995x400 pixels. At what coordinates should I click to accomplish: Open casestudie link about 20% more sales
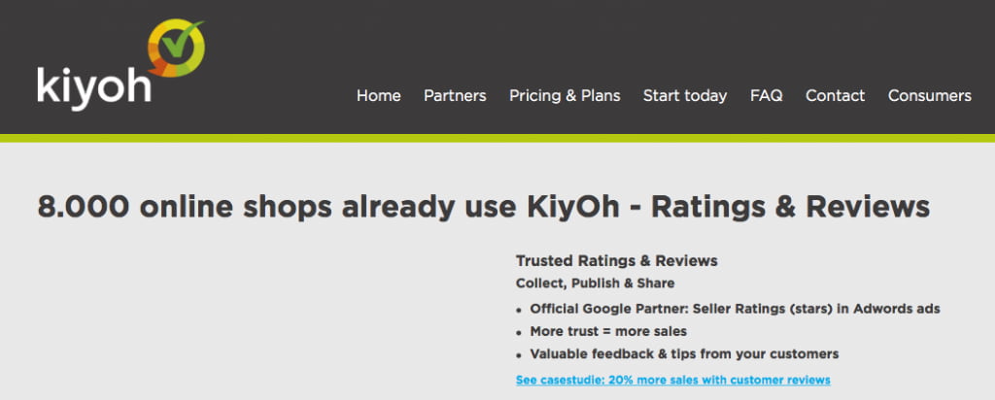[x=672, y=381]
